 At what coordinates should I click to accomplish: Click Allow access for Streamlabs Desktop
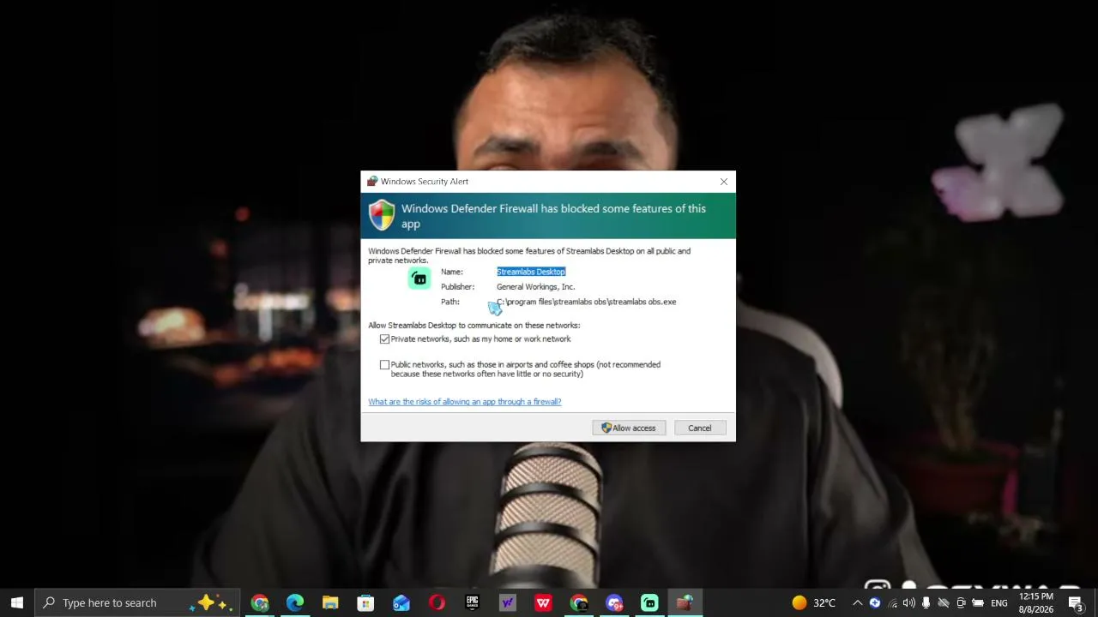[629, 428]
